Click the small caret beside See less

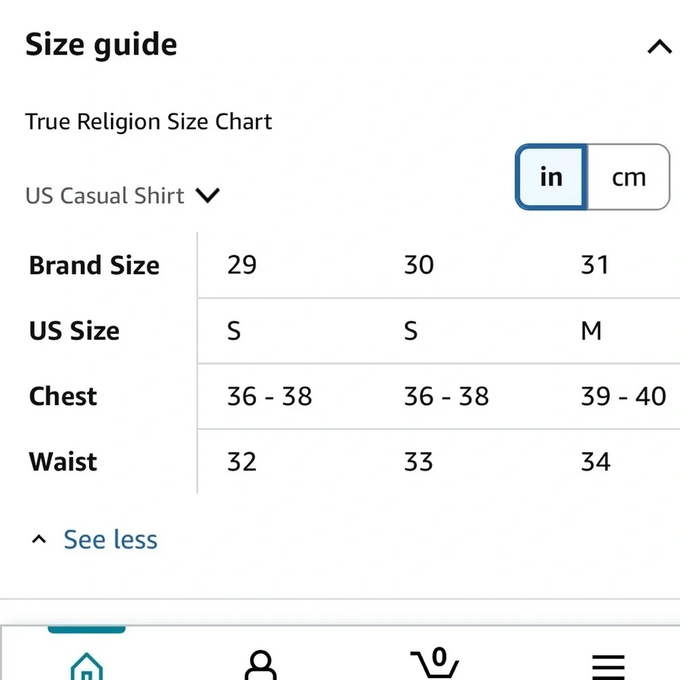[x=39, y=539]
